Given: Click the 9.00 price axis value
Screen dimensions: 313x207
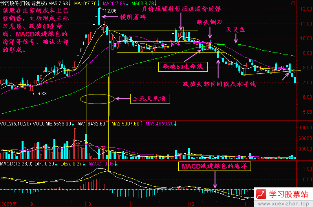Looking at the screenshot, I should click(307, 53).
